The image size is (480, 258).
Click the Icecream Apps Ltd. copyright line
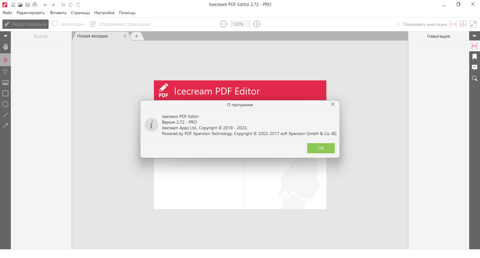(205, 128)
